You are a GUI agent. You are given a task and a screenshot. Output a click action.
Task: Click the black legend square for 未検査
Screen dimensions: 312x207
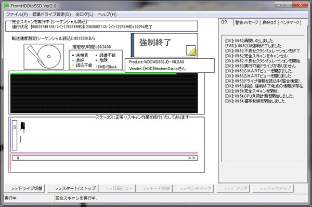73,55
